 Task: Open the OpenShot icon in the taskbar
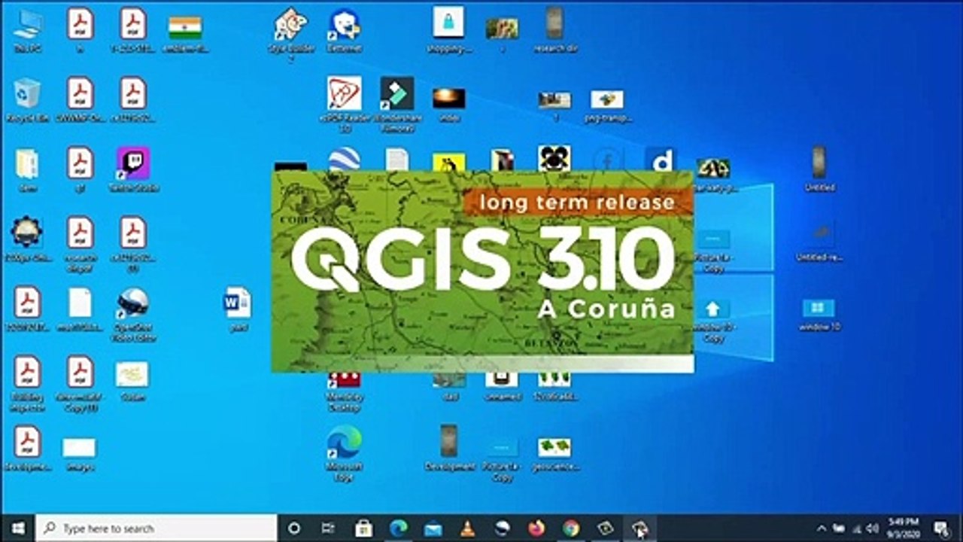point(502,528)
